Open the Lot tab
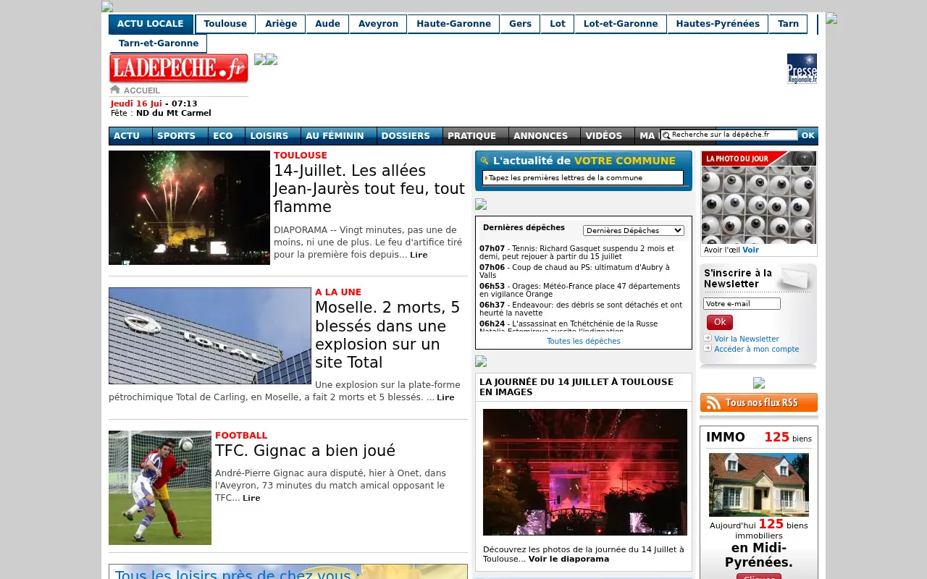Viewport: 927px width, 579px height. [558, 24]
